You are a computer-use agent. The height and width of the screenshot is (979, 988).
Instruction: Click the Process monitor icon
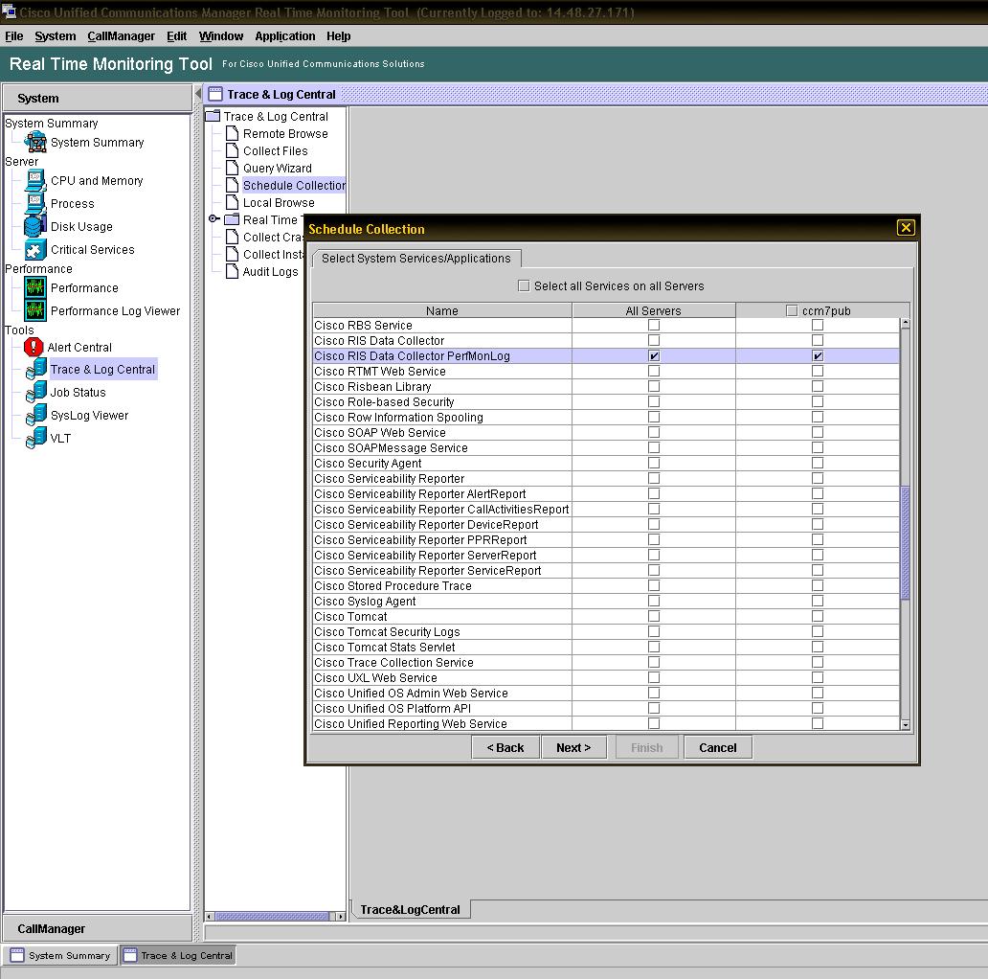35,204
